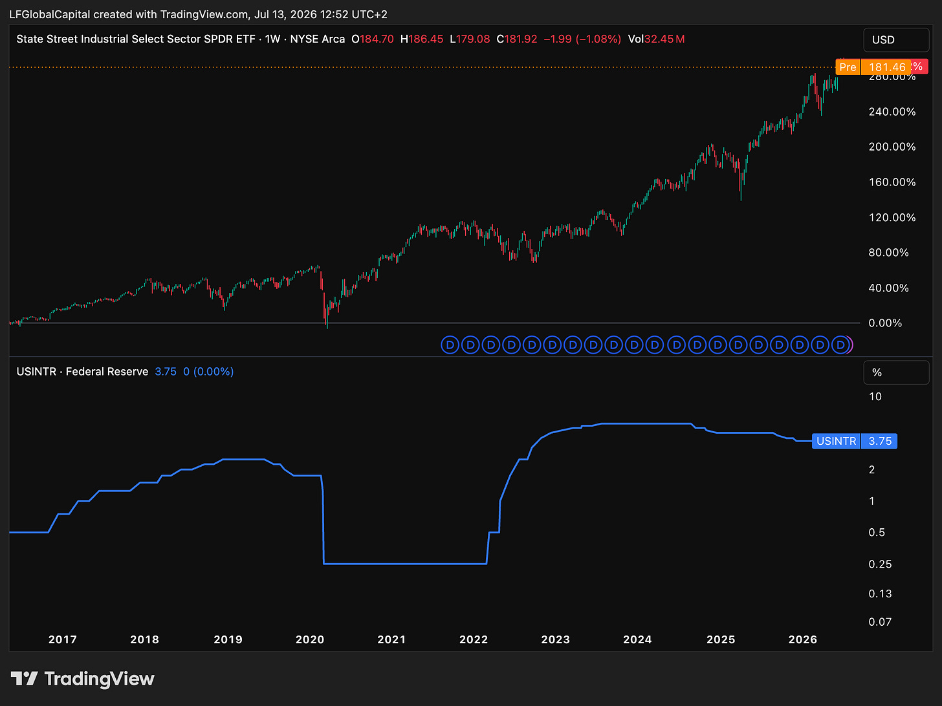The height and width of the screenshot is (706, 942).
Task: Click the 2022 label on time axis
Action: coord(474,639)
